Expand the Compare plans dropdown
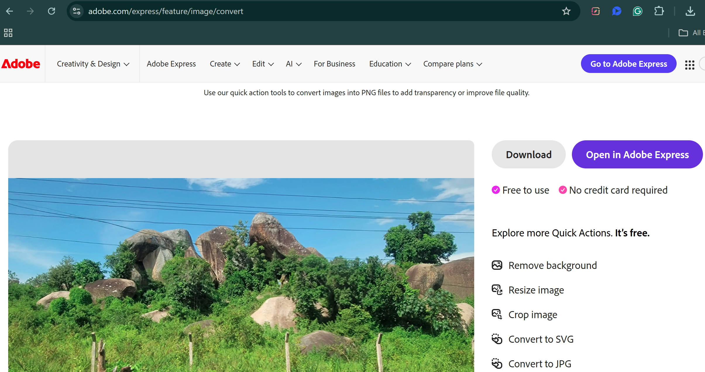705x372 pixels. [453, 64]
